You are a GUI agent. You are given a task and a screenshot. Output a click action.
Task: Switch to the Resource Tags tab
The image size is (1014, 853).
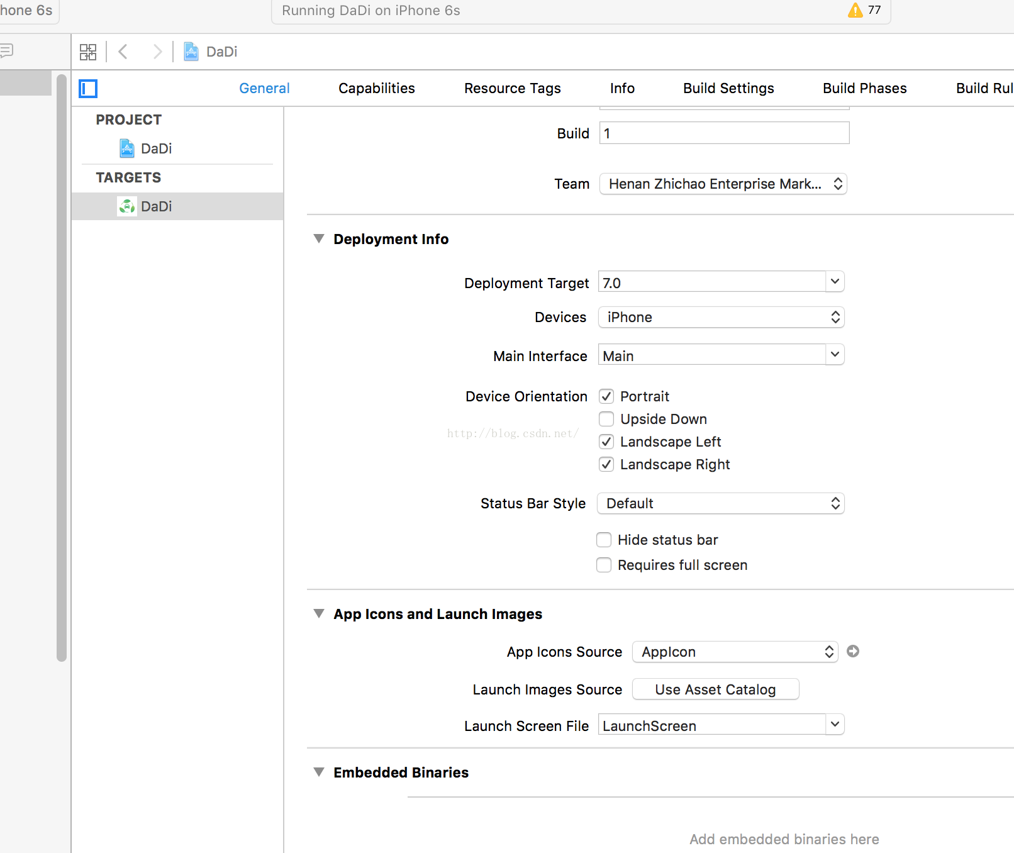513,88
